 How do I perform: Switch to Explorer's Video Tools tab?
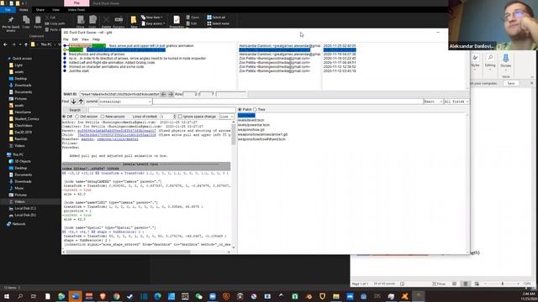[x=76, y=10]
